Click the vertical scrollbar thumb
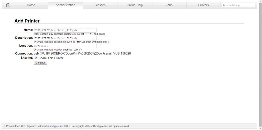262x130 pixels. tap(260, 61)
